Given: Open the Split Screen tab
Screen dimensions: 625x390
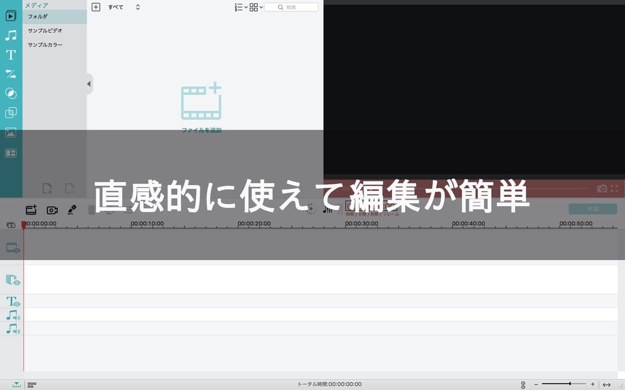Looking at the screenshot, I should tap(11, 153).
